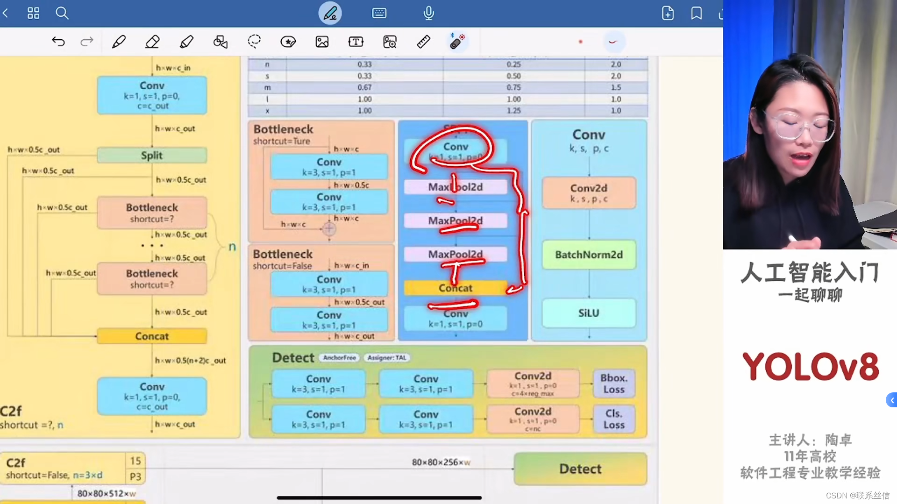Click the large green Detect block at bottom
This screenshot has width=897, height=504.
[580, 469]
